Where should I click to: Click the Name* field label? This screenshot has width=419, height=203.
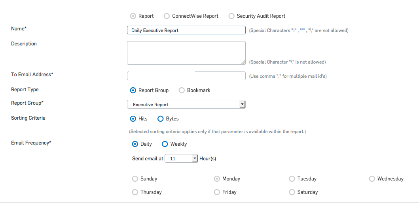point(19,28)
